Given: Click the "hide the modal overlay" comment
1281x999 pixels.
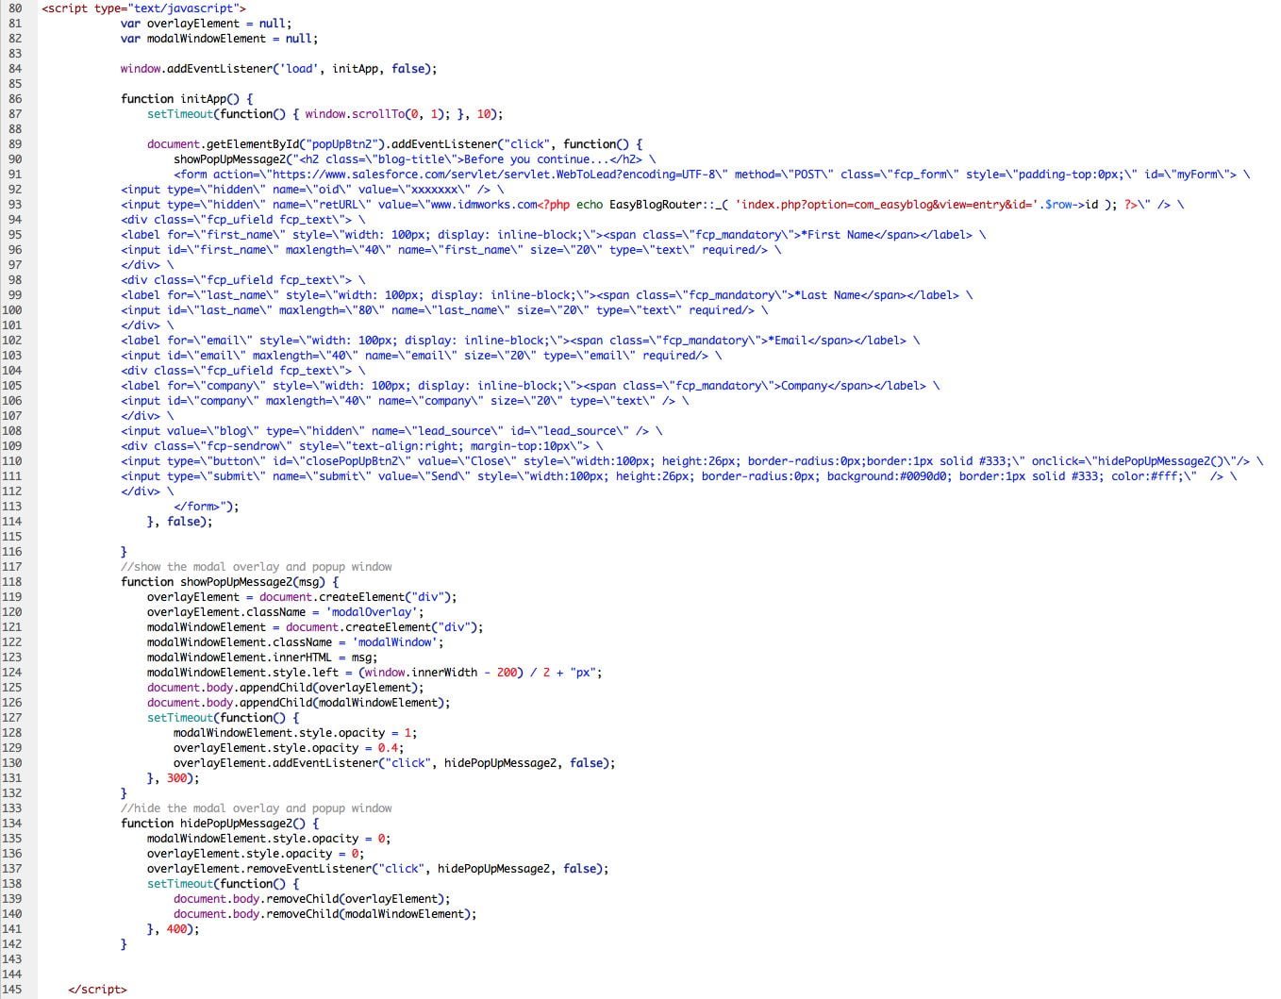Looking at the screenshot, I should (256, 808).
